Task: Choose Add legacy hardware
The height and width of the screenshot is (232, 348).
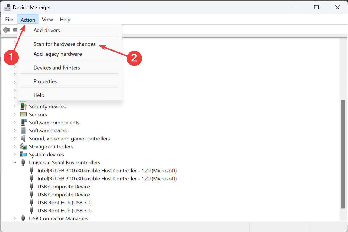Action: [x=69, y=54]
